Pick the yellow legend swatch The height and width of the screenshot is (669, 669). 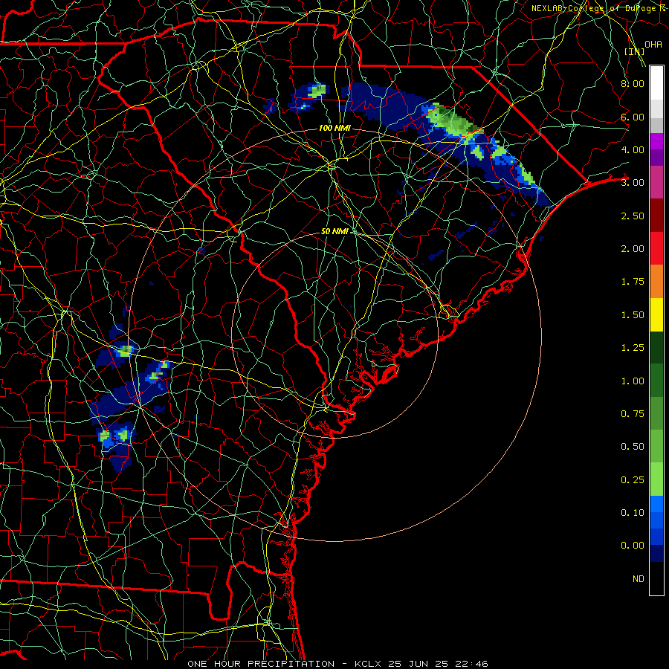coord(656,314)
